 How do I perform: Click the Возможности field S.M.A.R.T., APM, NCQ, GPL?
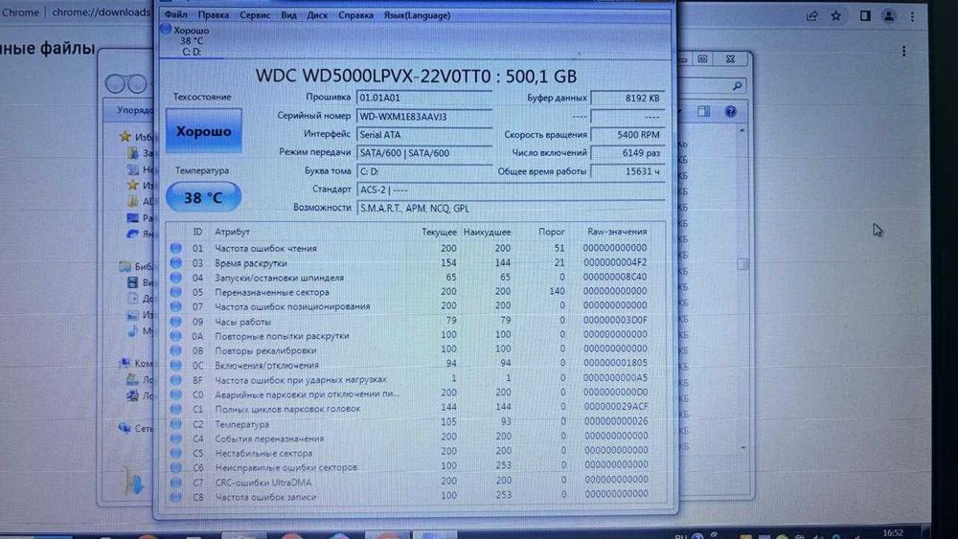[x=511, y=208]
